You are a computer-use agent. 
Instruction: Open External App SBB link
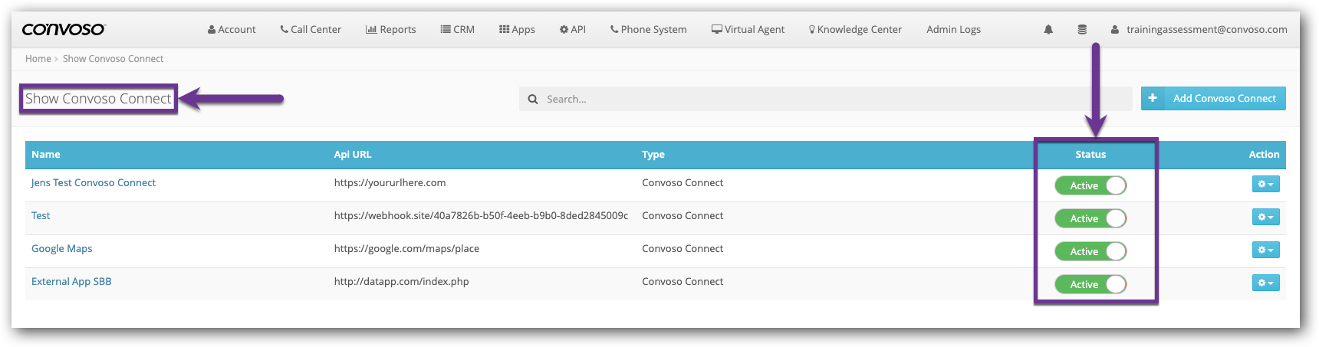71,282
